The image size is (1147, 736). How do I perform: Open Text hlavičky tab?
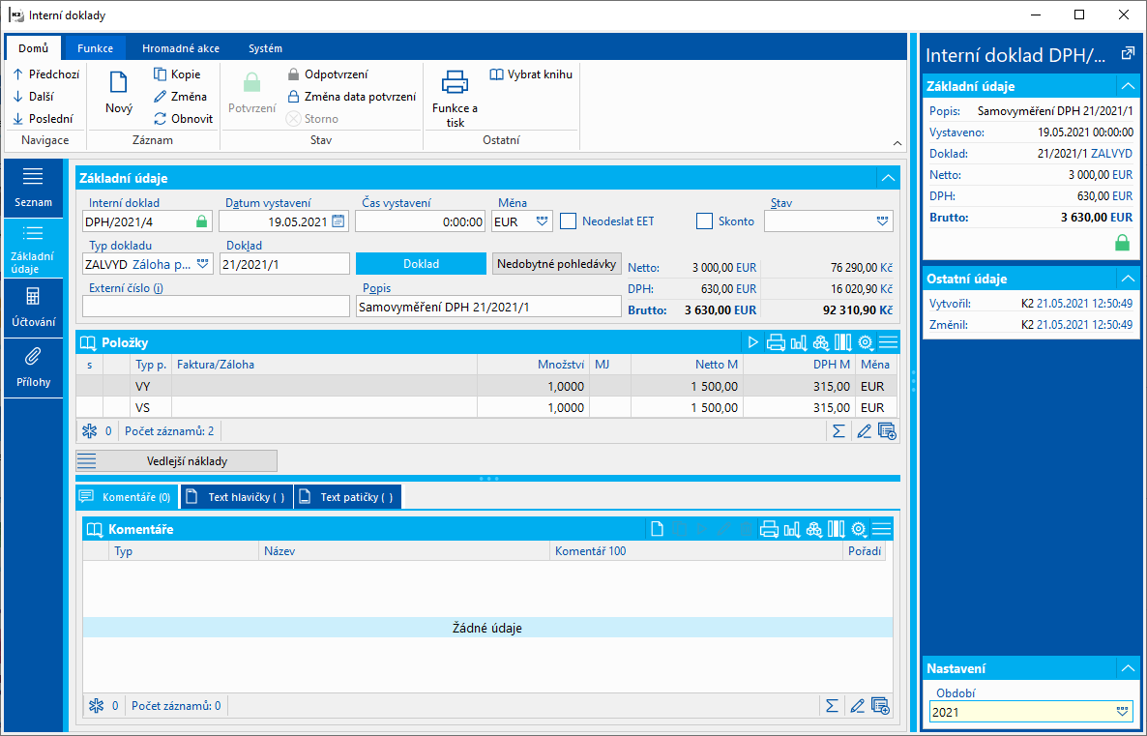237,497
